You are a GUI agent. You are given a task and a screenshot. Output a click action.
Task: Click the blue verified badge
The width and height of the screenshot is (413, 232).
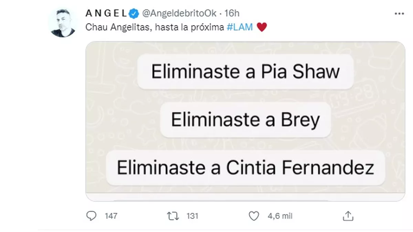(x=133, y=13)
